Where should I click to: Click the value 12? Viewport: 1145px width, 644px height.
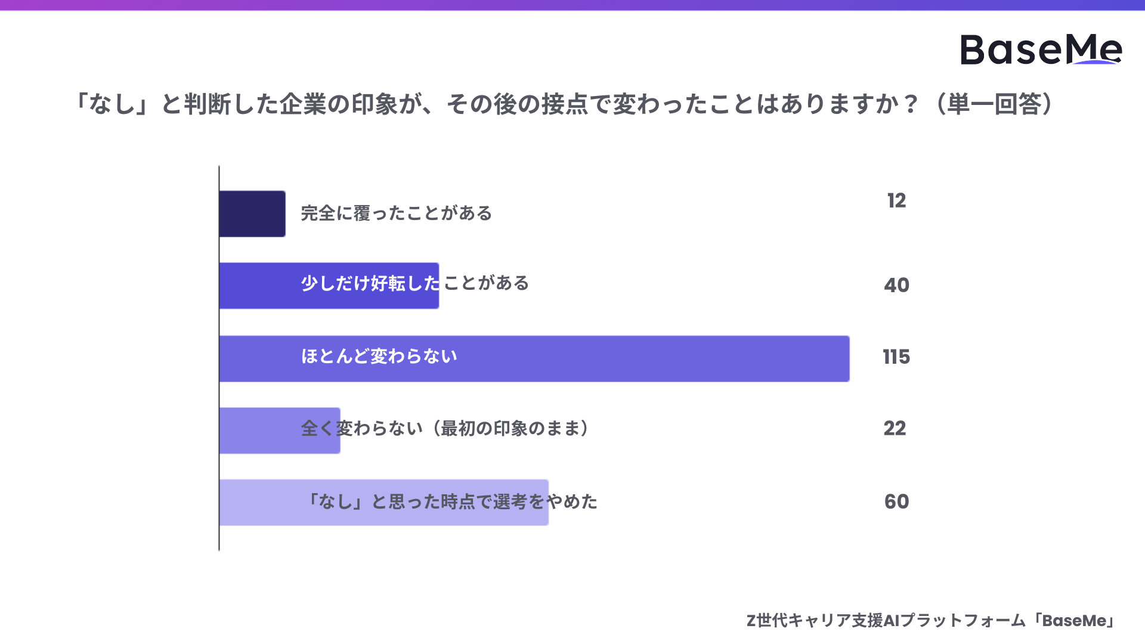coord(896,201)
